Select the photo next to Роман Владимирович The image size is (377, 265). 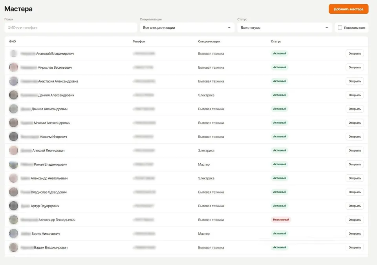pyautogui.click(x=13, y=164)
